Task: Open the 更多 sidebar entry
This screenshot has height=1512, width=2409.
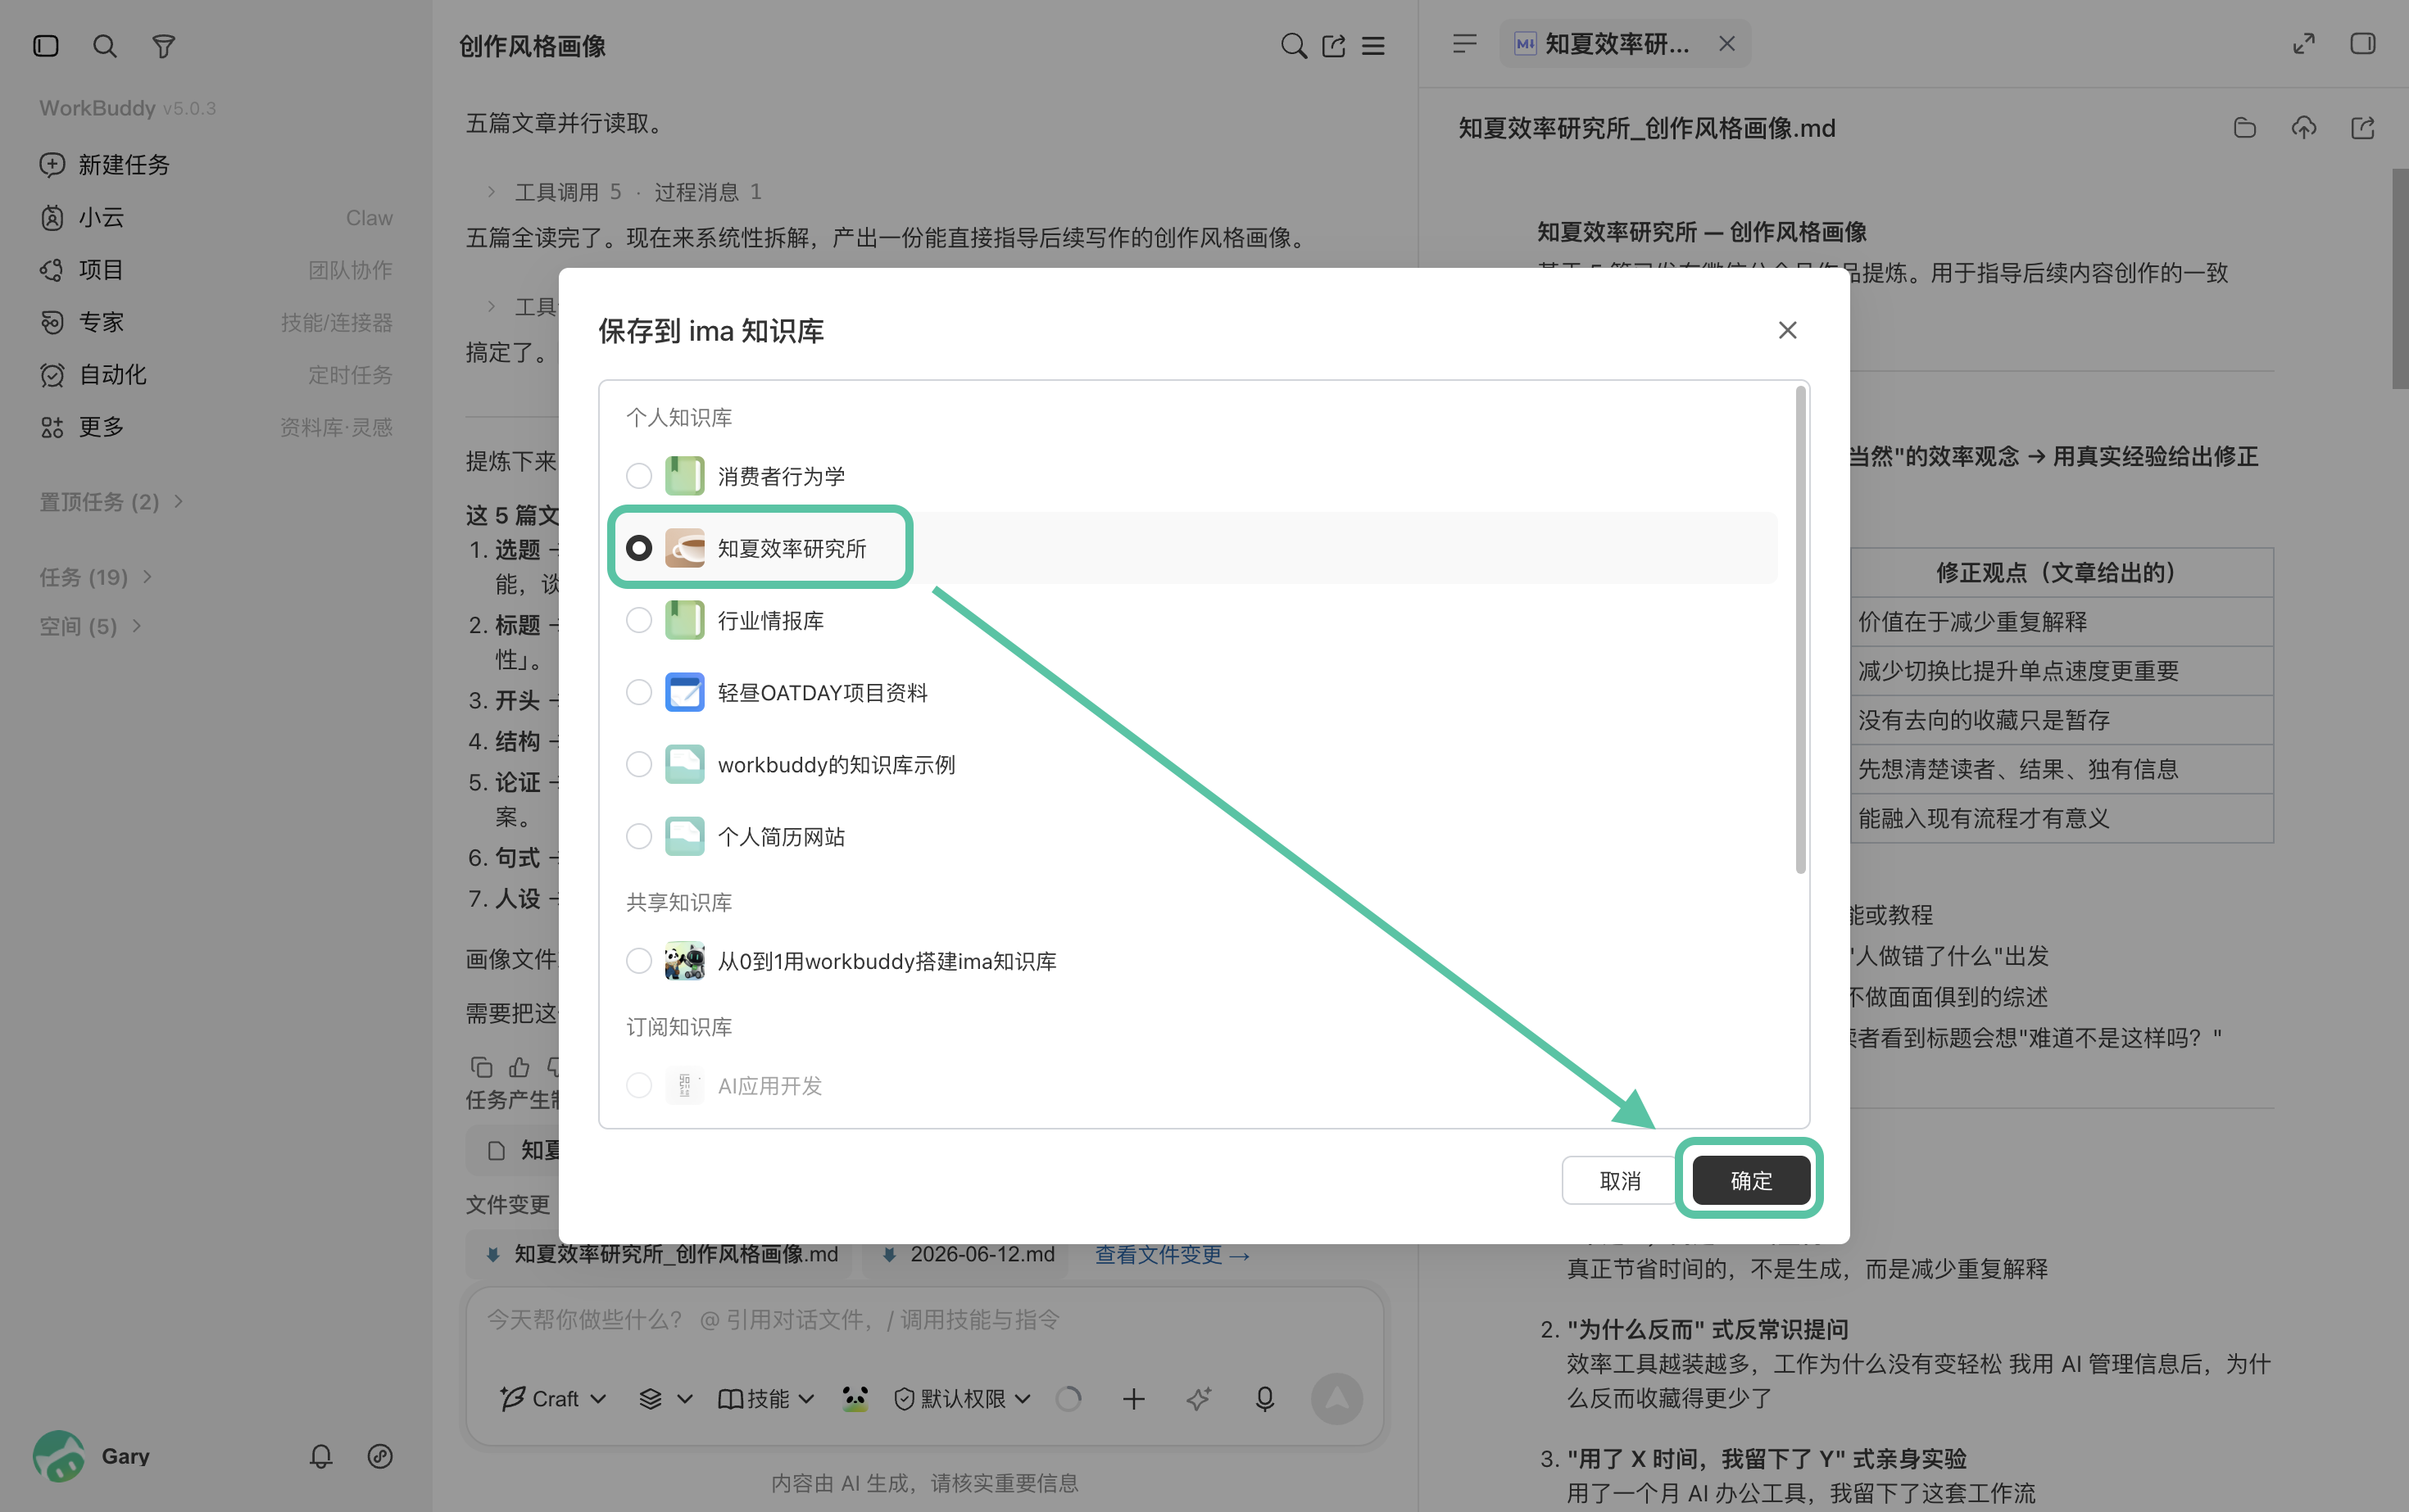Action: [216, 427]
